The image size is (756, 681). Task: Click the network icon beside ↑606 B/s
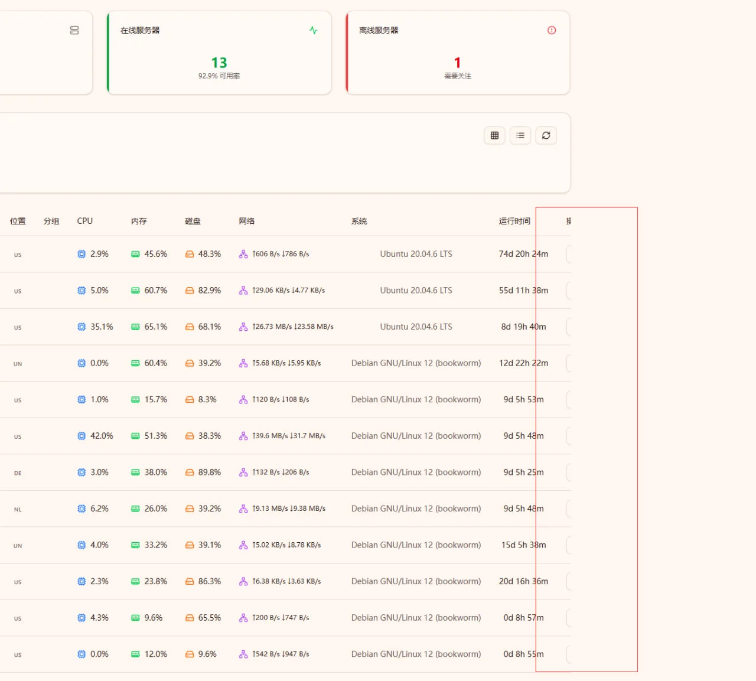[x=243, y=254]
